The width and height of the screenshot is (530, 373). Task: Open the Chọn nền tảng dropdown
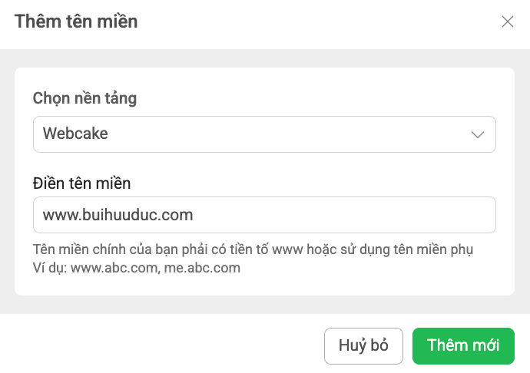(x=264, y=134)
